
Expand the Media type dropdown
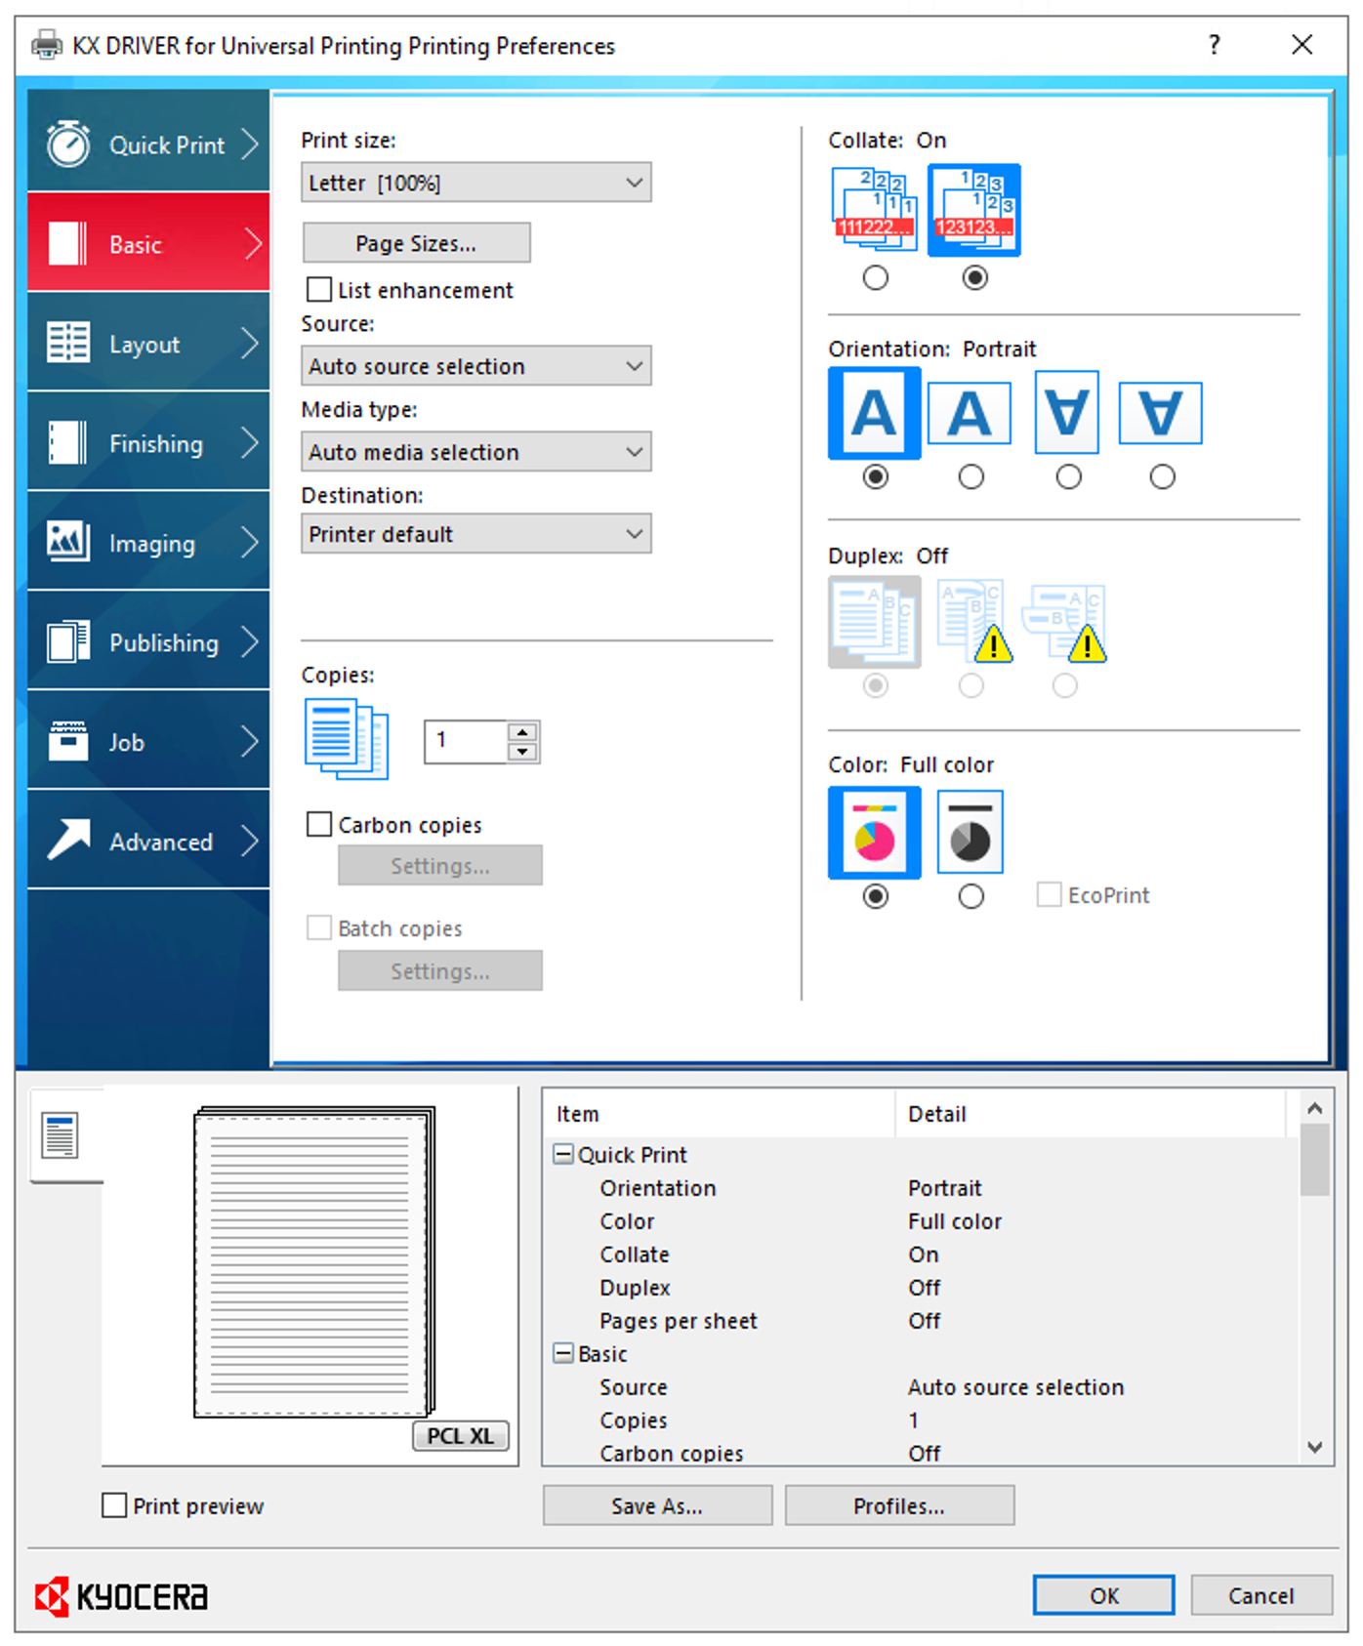[475, 452]
